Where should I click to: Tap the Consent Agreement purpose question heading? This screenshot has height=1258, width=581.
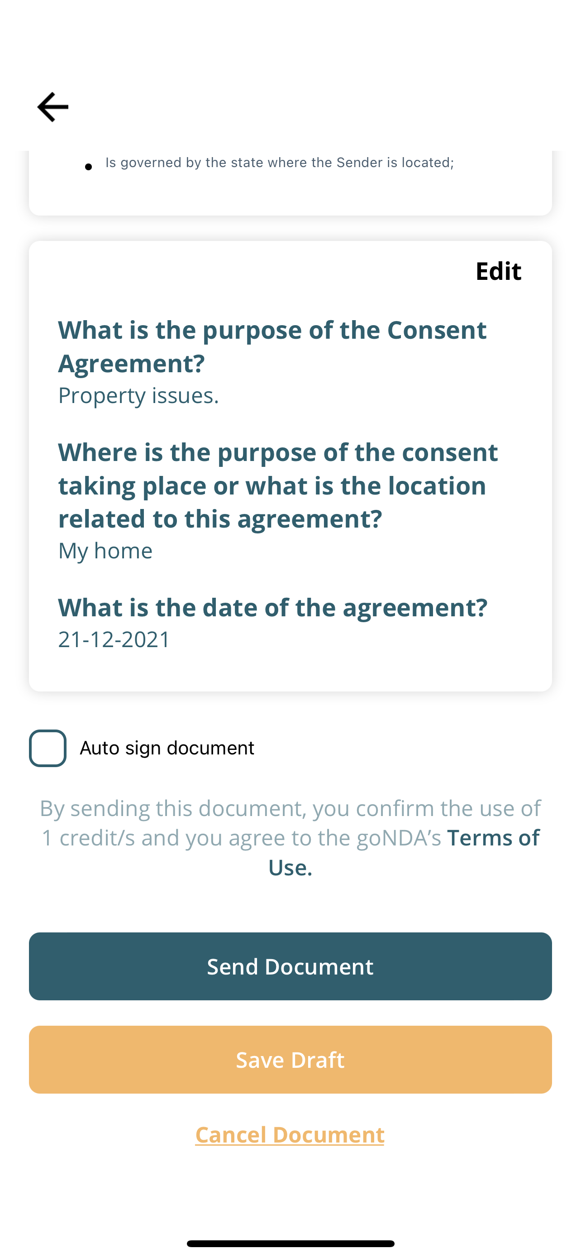[272, 346]
